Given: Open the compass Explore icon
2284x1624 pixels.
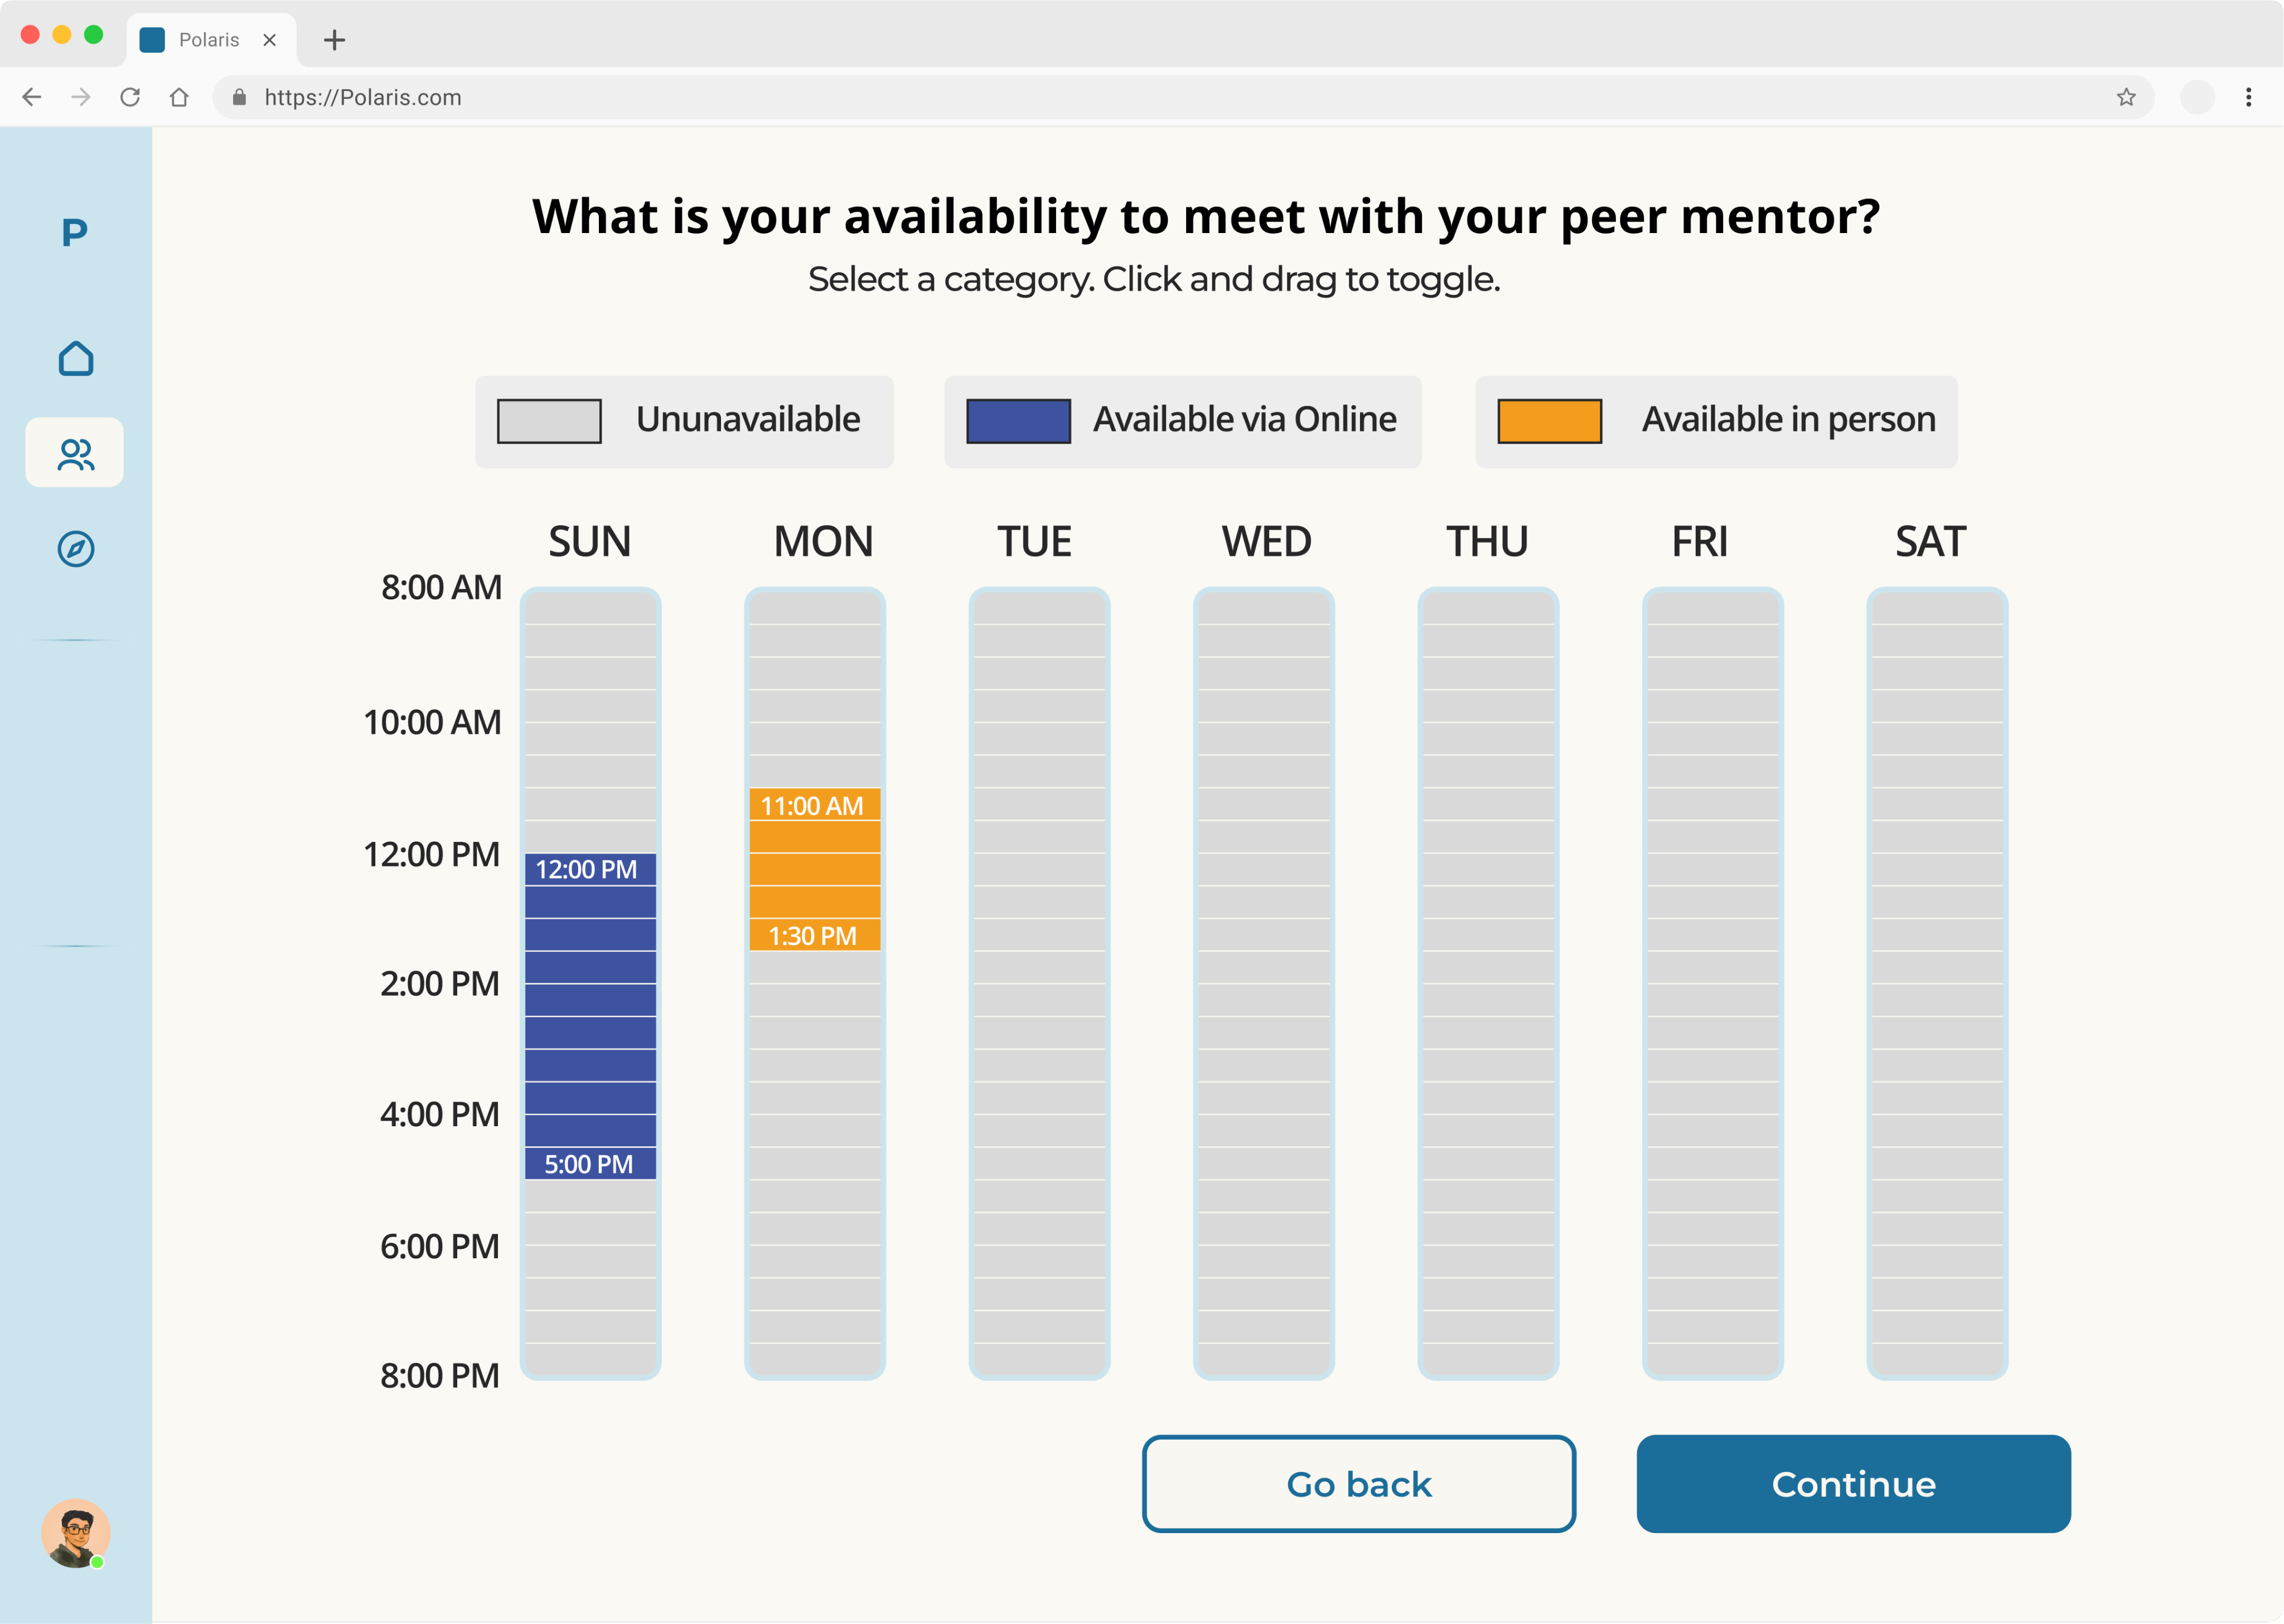Looking at the screenshot, I should click(x=76, y=549).
